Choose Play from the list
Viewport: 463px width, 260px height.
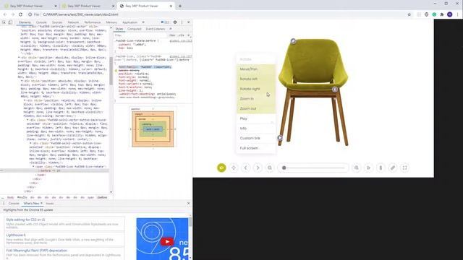pos(256,118)
